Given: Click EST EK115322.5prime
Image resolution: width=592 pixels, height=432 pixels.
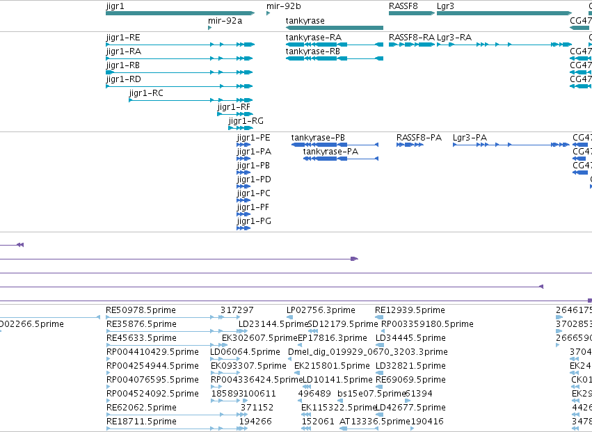Looking at the screenshot, I should click(306, 415).
